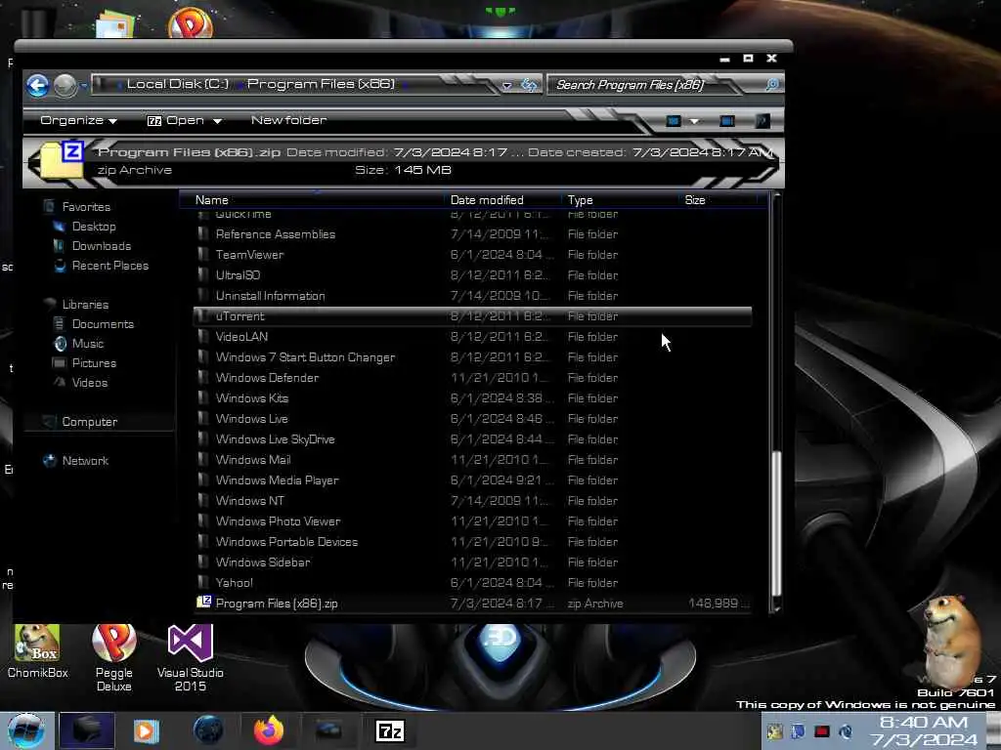This screenshot has height=750, width=1001.
Task: Open the Windows Start orb
Action: [x=25, y=730]
